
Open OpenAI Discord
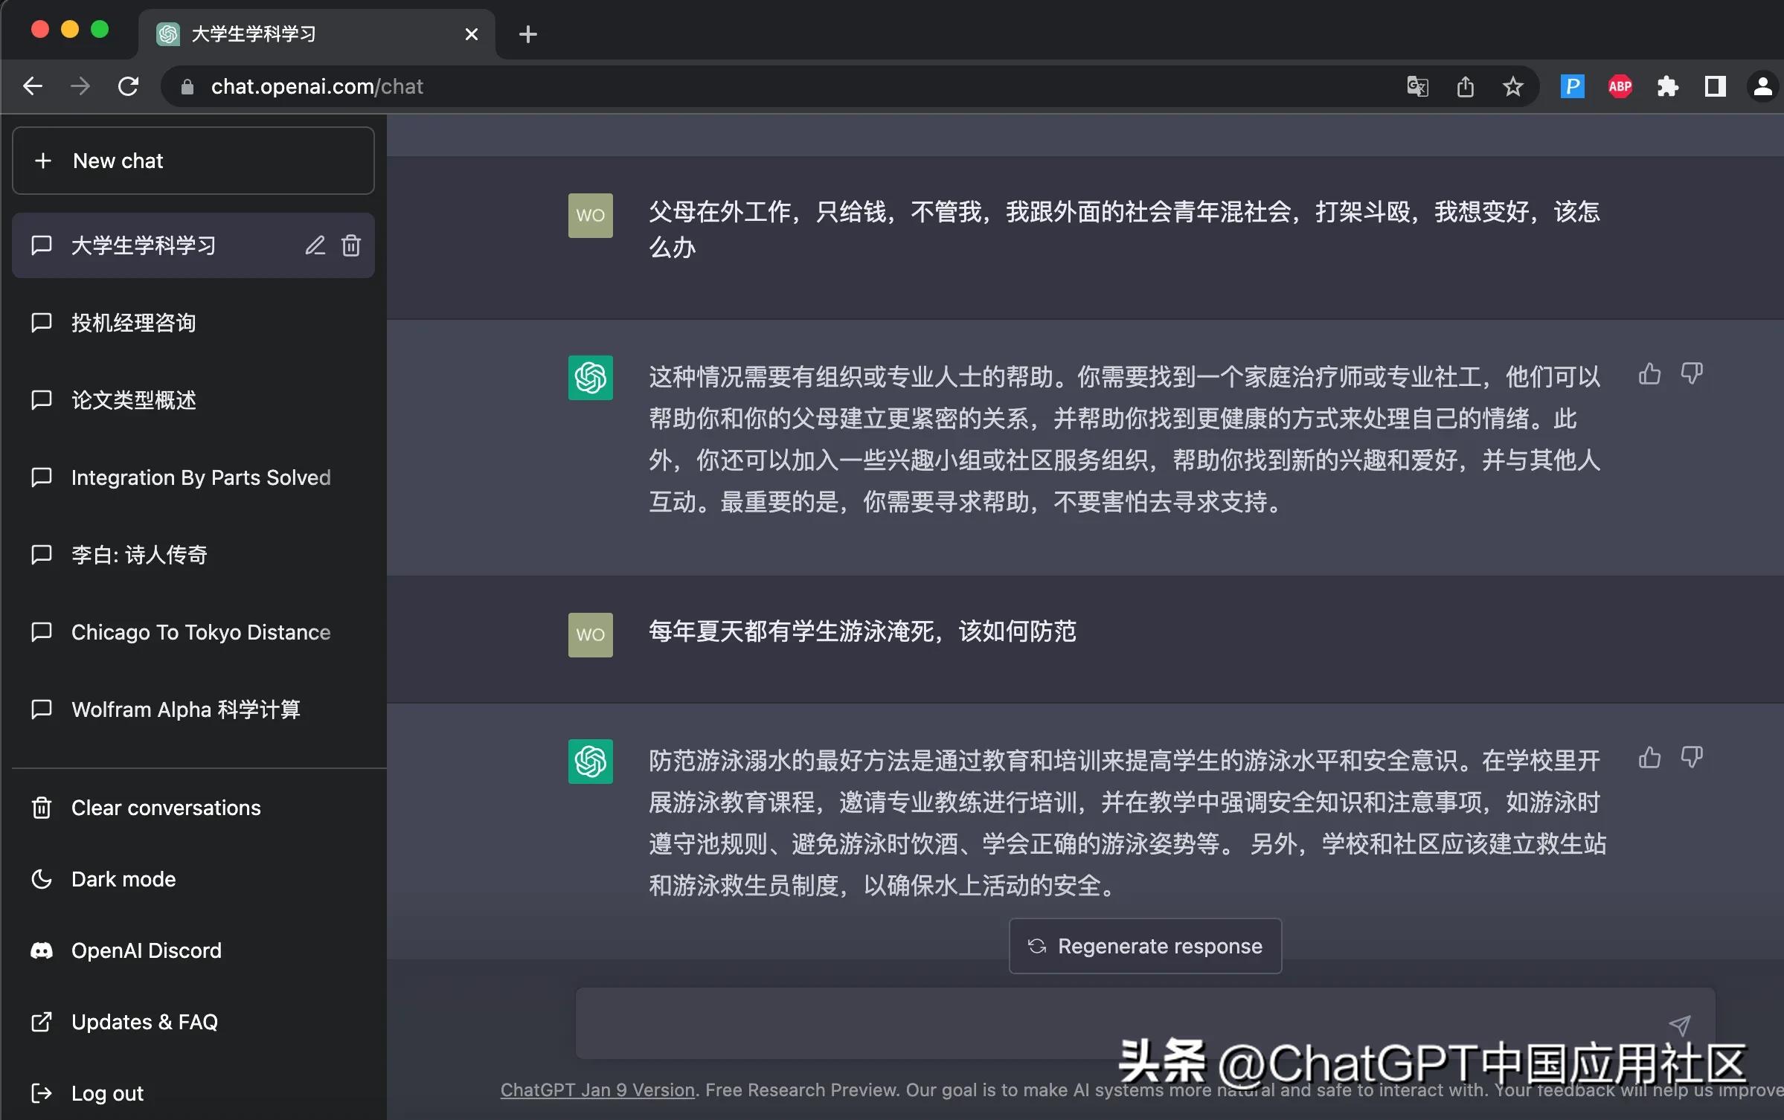click(146, 950)
